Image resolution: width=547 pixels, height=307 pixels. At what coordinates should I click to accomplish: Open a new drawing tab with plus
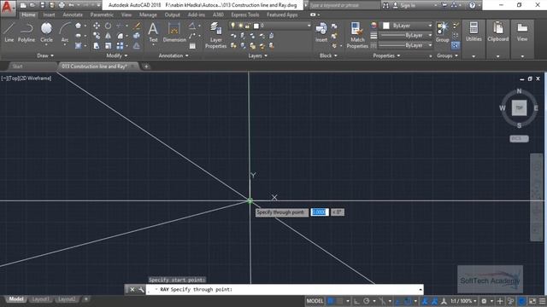[x=146, y=67]
